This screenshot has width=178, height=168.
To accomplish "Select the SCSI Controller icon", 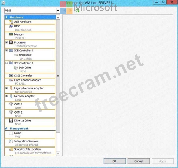I will tap(11, 76).
